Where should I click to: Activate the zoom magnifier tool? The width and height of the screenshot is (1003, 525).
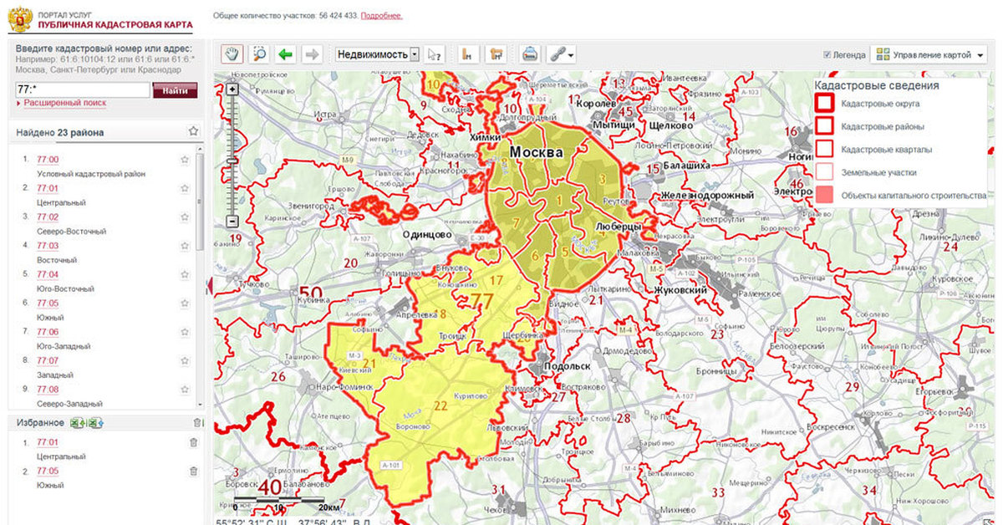pyautogui.click(x=259, y=54)
